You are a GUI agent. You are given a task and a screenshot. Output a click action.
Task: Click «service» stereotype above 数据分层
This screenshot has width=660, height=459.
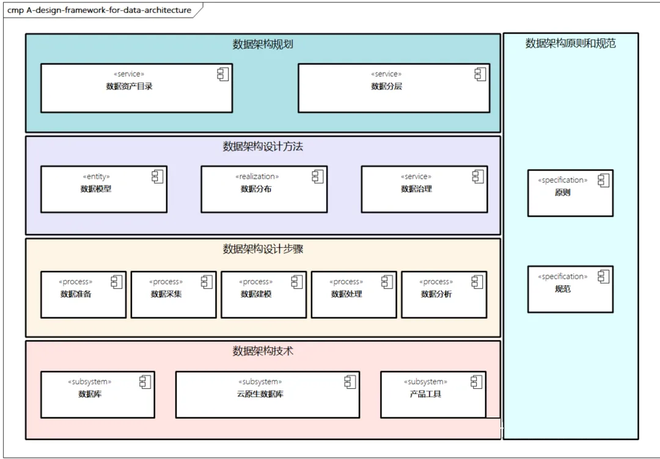coord(386,74)
